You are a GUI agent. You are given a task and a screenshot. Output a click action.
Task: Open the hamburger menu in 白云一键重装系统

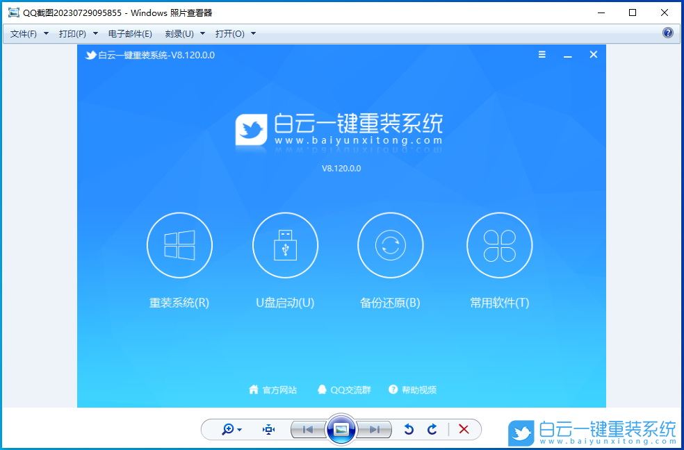(x=541, y=54)
